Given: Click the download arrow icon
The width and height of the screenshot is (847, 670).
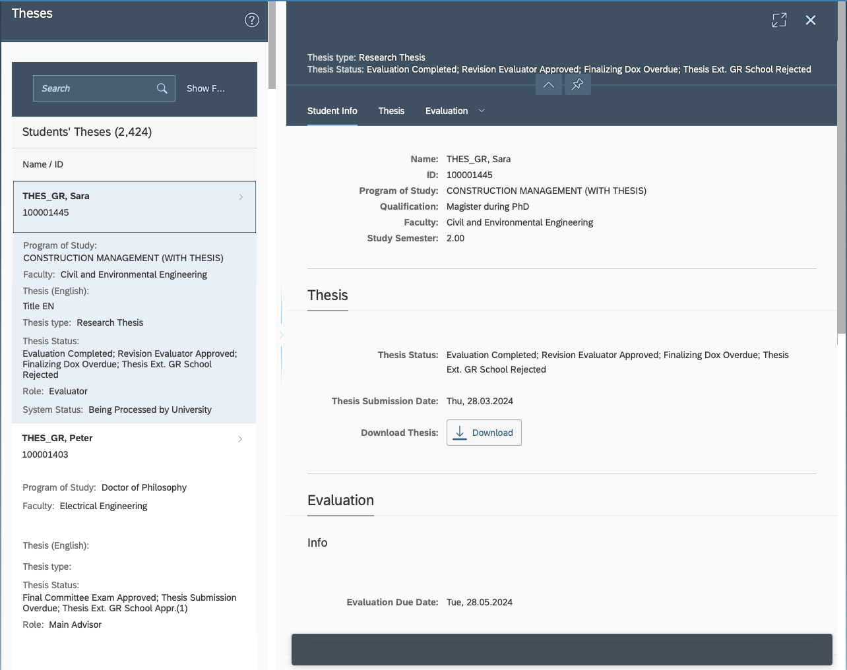Looking at the screenshot, I should coord(460,433).
